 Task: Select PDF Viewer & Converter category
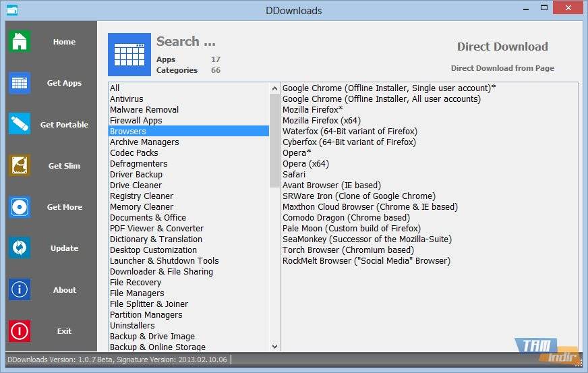[156, 229]
